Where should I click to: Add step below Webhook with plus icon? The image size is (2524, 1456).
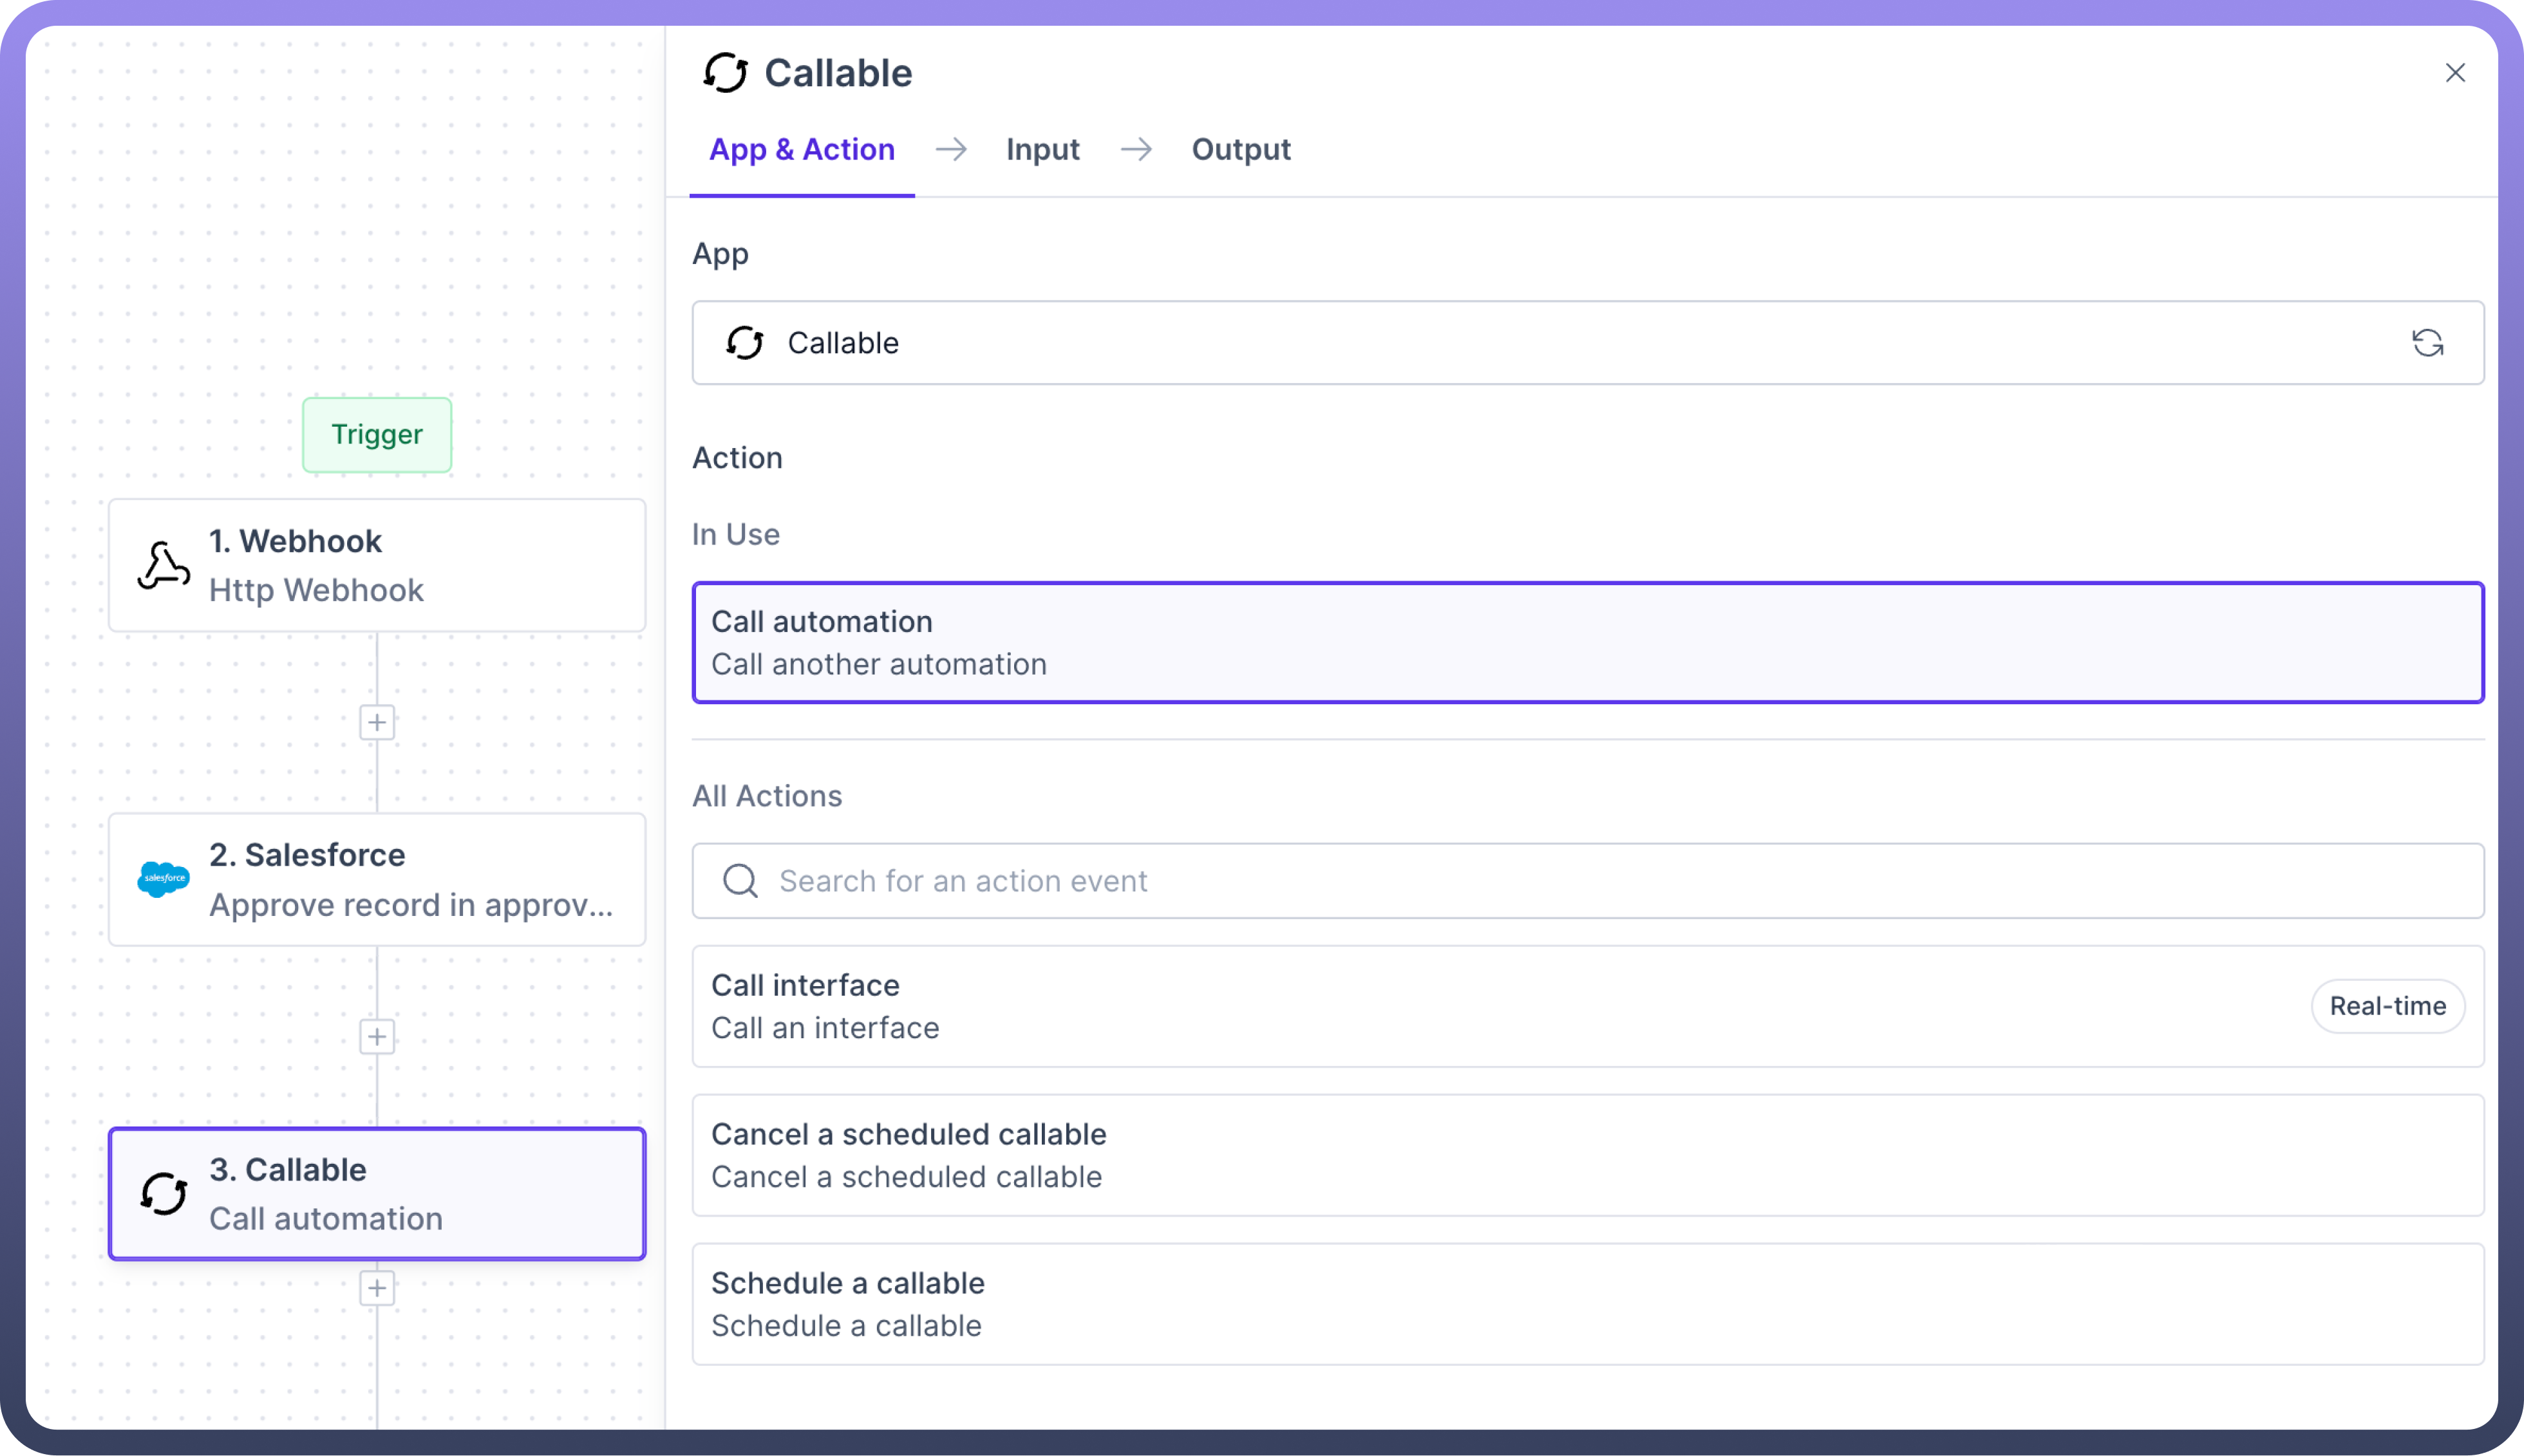pyautogui.click(x=377, y=722)
